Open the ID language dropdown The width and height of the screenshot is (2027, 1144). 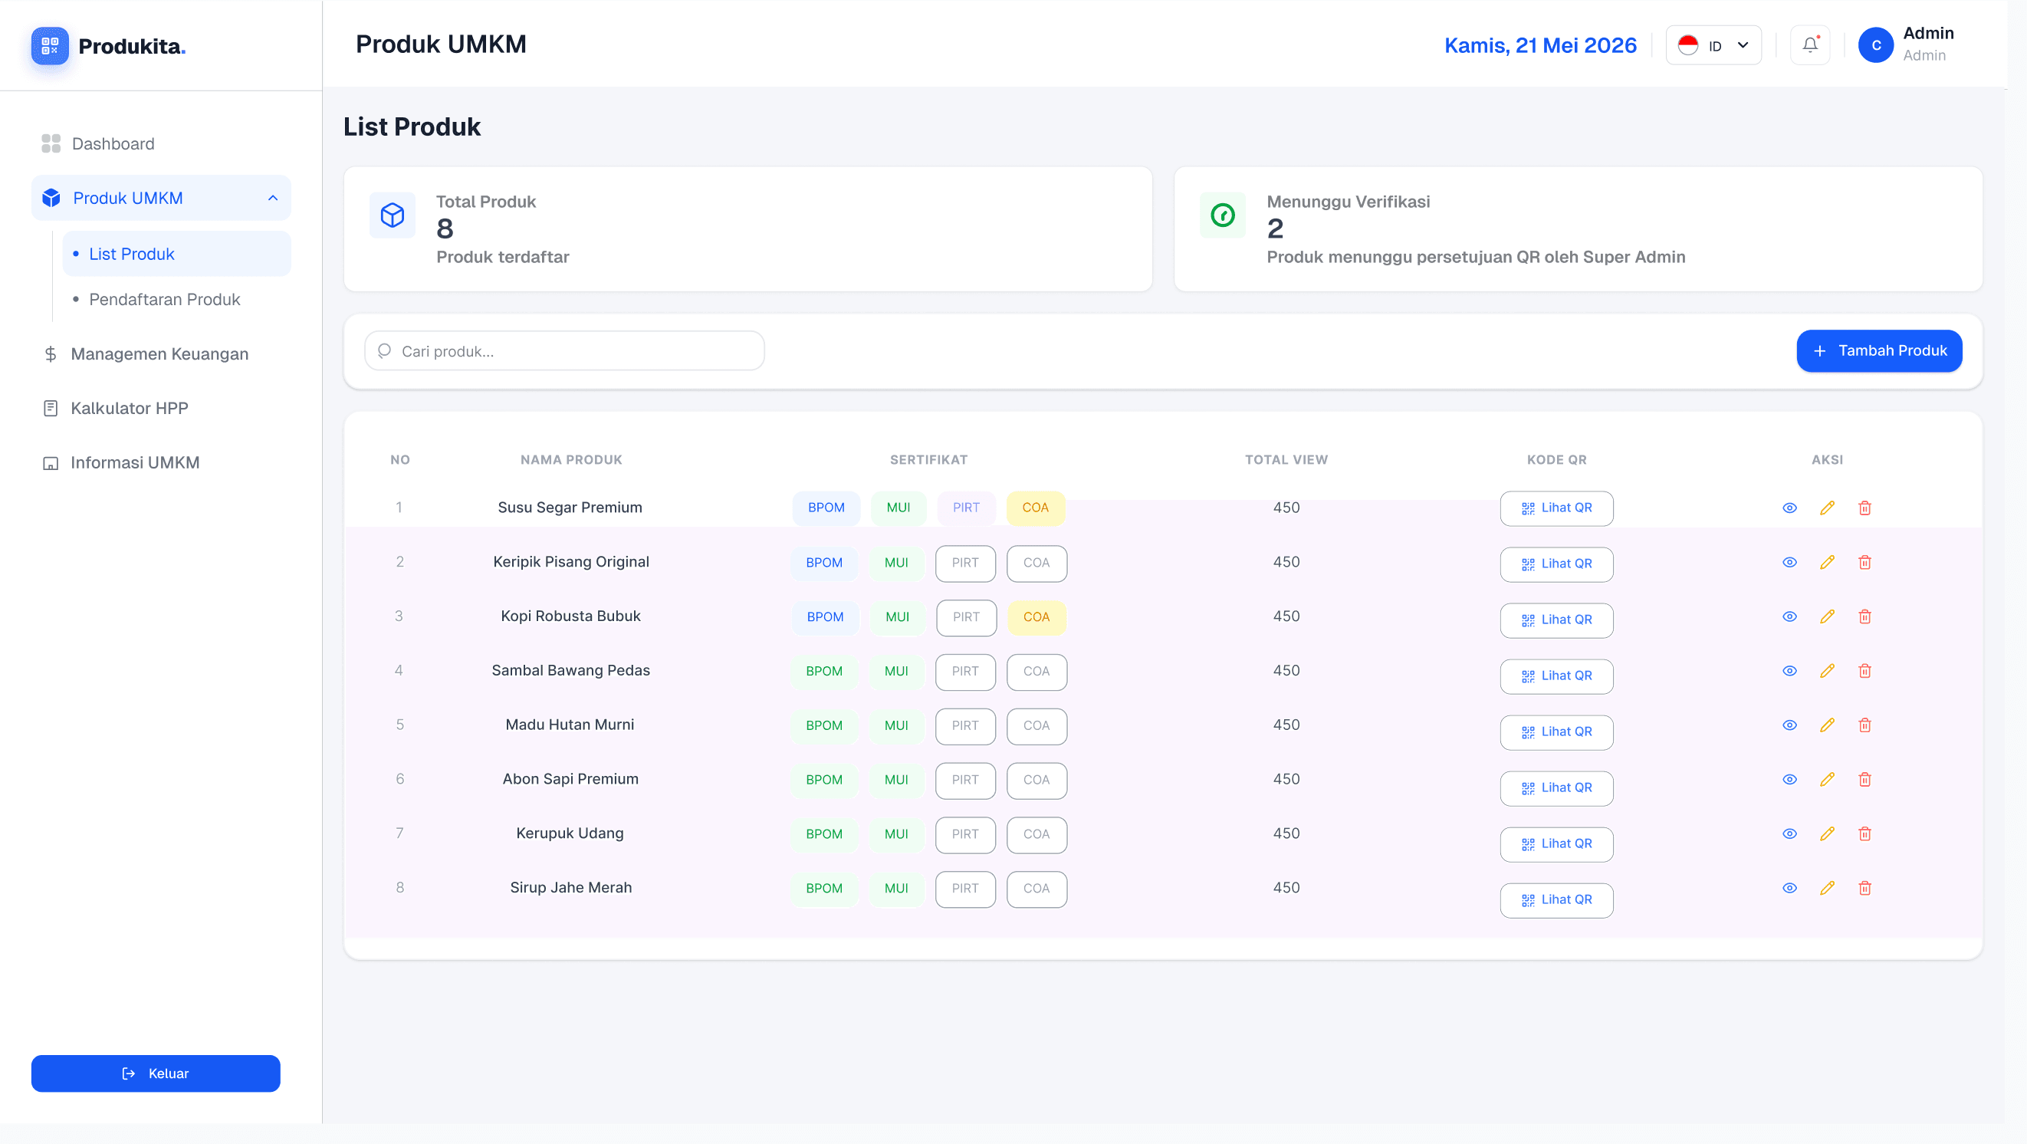pos(1713,46)
